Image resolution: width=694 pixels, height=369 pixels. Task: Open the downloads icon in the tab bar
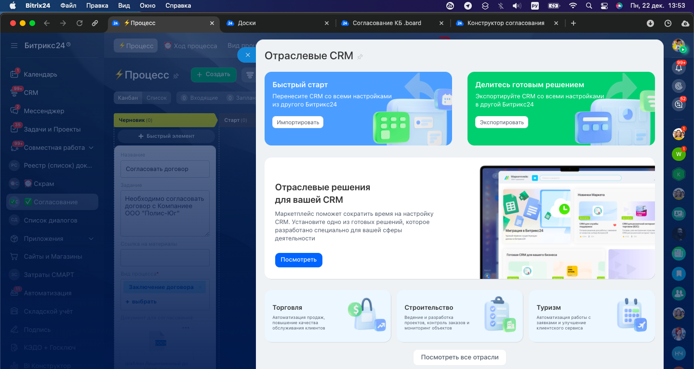650,23
